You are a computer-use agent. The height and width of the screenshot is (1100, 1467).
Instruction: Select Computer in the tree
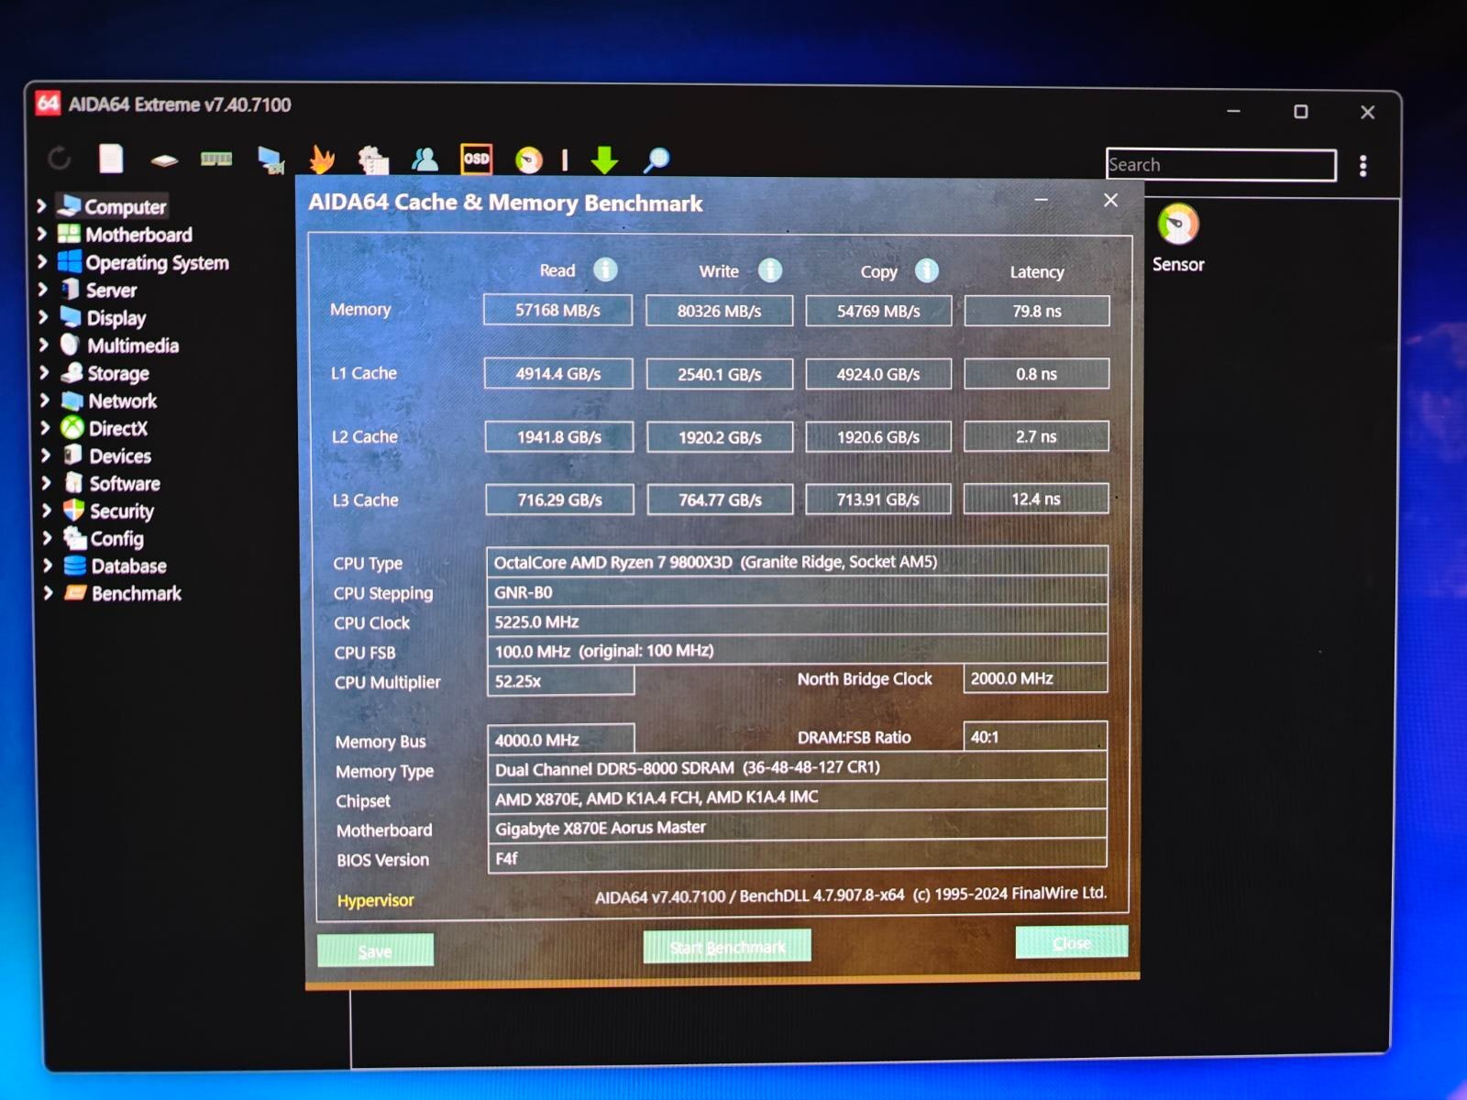pos(126,206)
